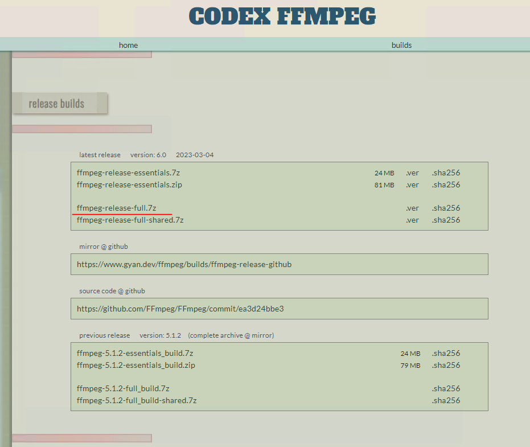Open .sha256 for ffmpeg-5.1.2-essentials_build.zip
This screenshot has width=530, height=447.
pos(446,365)
